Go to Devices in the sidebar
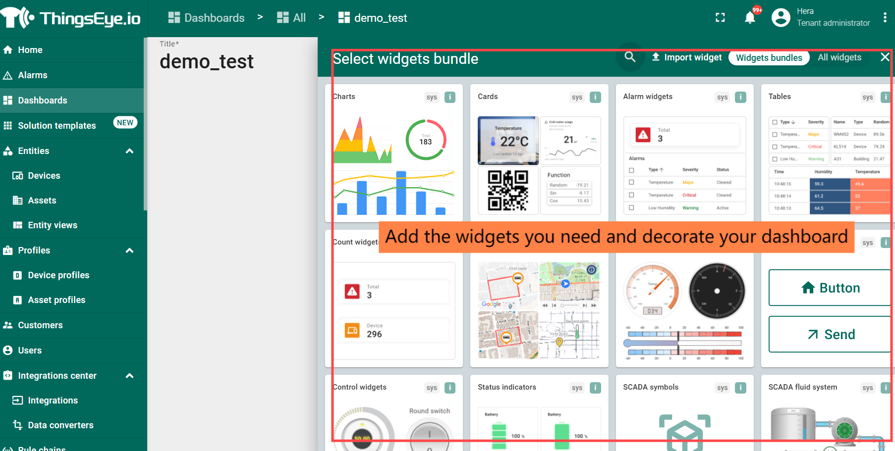The image size is (895, 451). click(x=44, y=176)
